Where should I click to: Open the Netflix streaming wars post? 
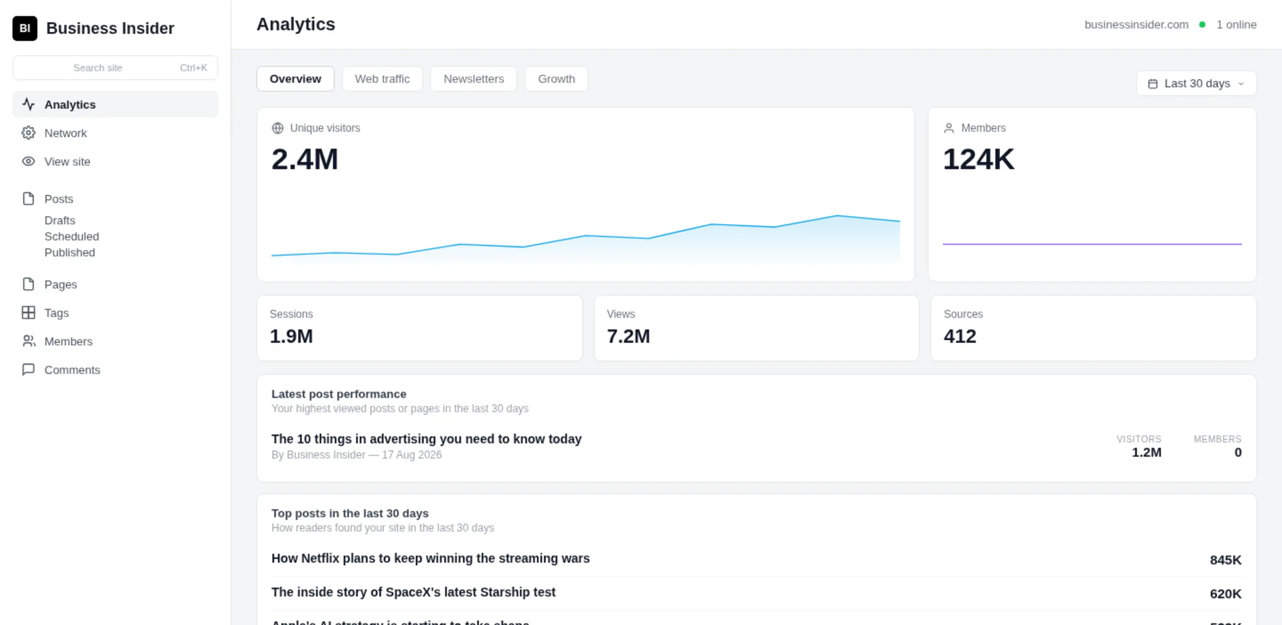pos(430,558)
